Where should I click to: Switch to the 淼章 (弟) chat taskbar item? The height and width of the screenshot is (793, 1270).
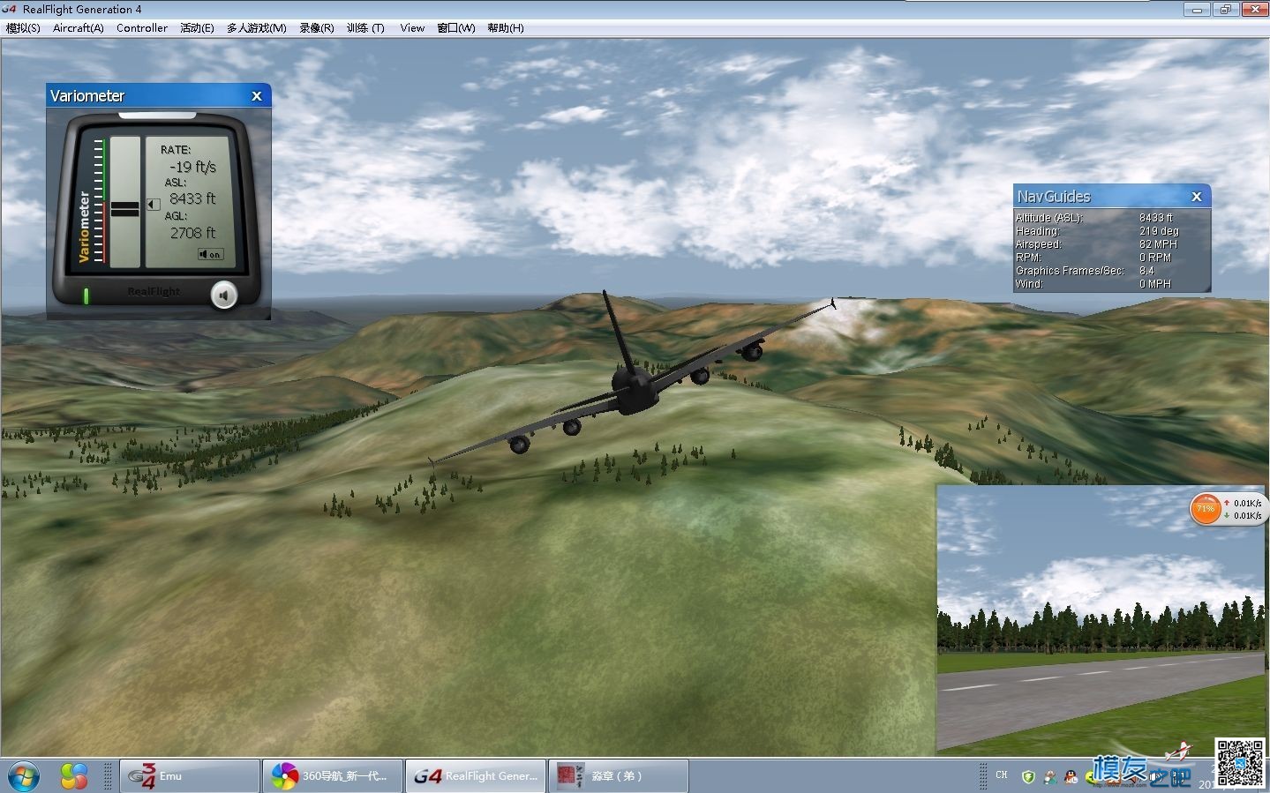pyautogui.click(x=619, y=776)
